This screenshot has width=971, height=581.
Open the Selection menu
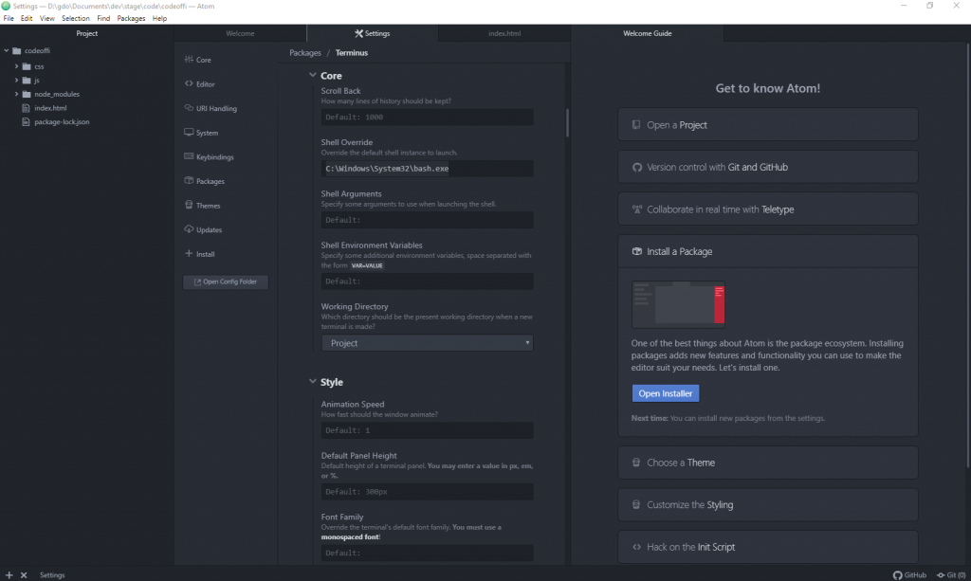[76, 19]
